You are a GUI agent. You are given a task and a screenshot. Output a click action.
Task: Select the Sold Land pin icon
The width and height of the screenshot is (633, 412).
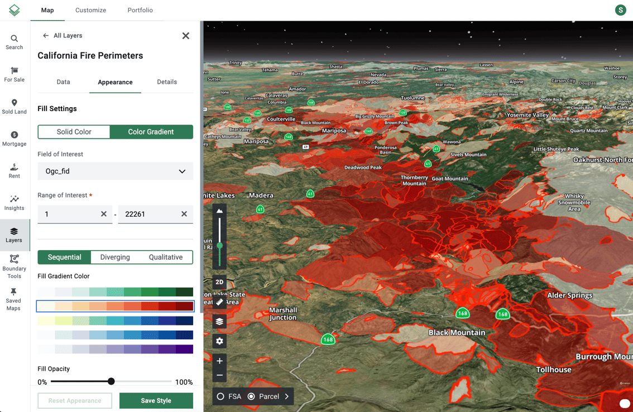click(x=14, y=106)
